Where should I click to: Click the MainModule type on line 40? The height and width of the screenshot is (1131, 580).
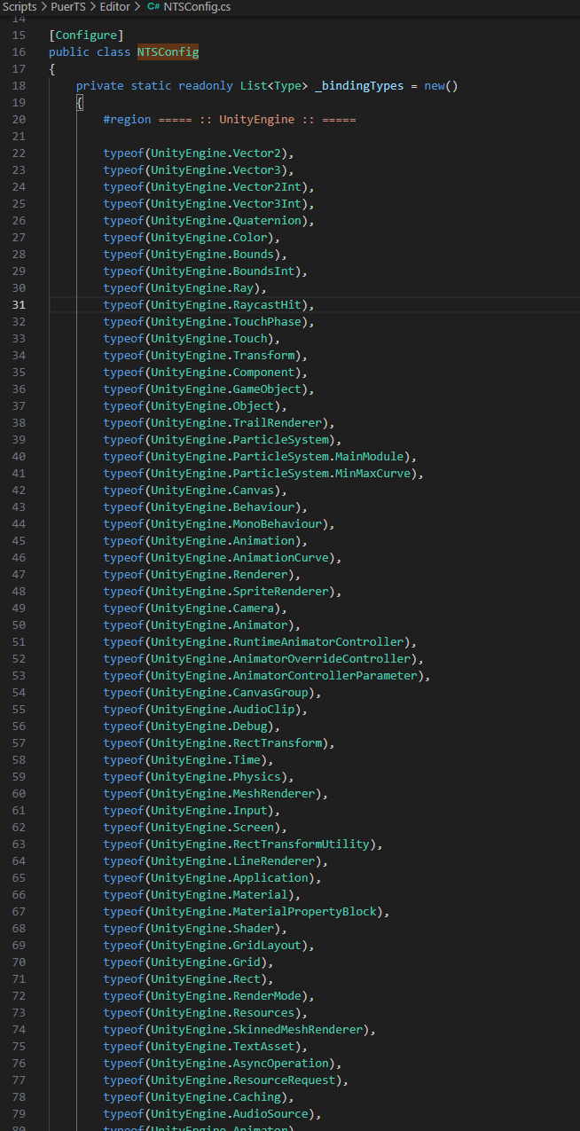(x=369, y=457)
